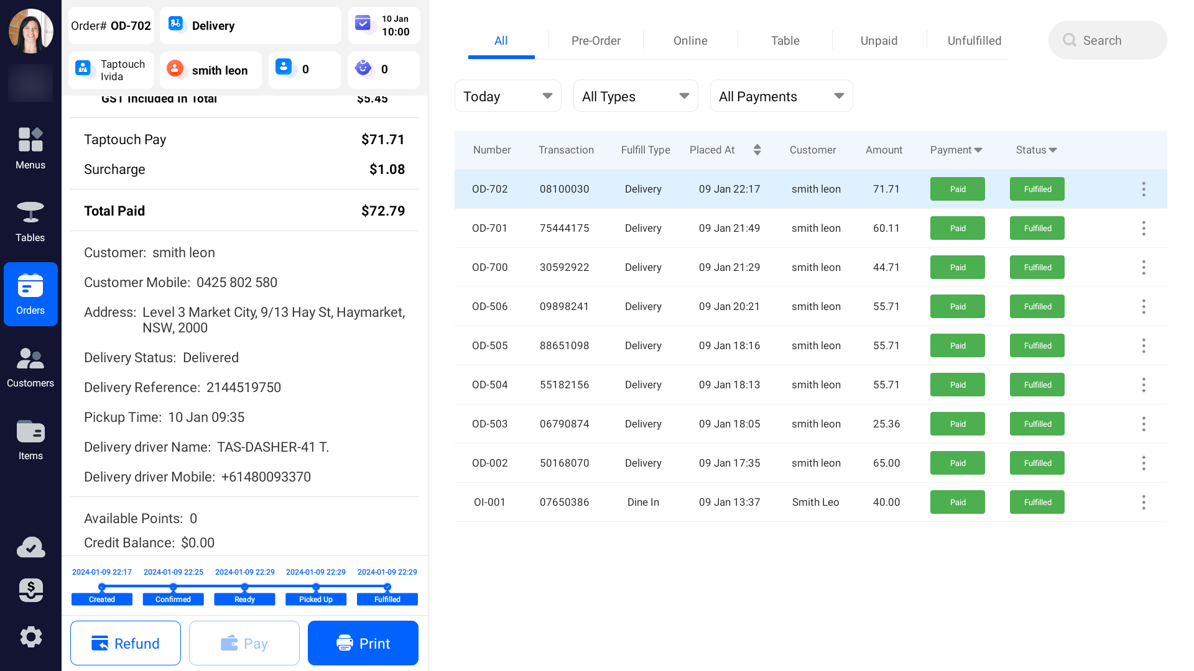Click the Refund button

pos(126,643)
